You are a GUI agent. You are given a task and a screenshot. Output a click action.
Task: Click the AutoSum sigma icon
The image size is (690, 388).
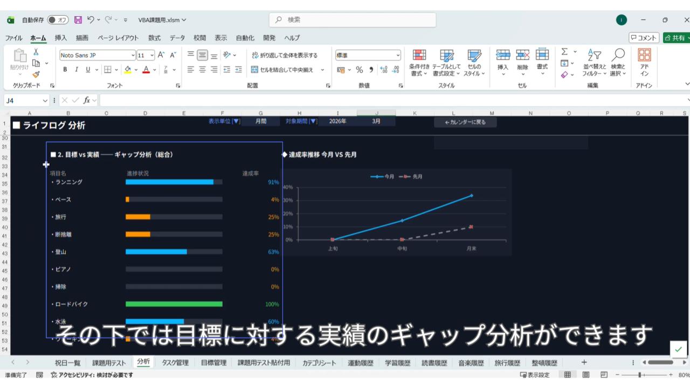point(564,52)
